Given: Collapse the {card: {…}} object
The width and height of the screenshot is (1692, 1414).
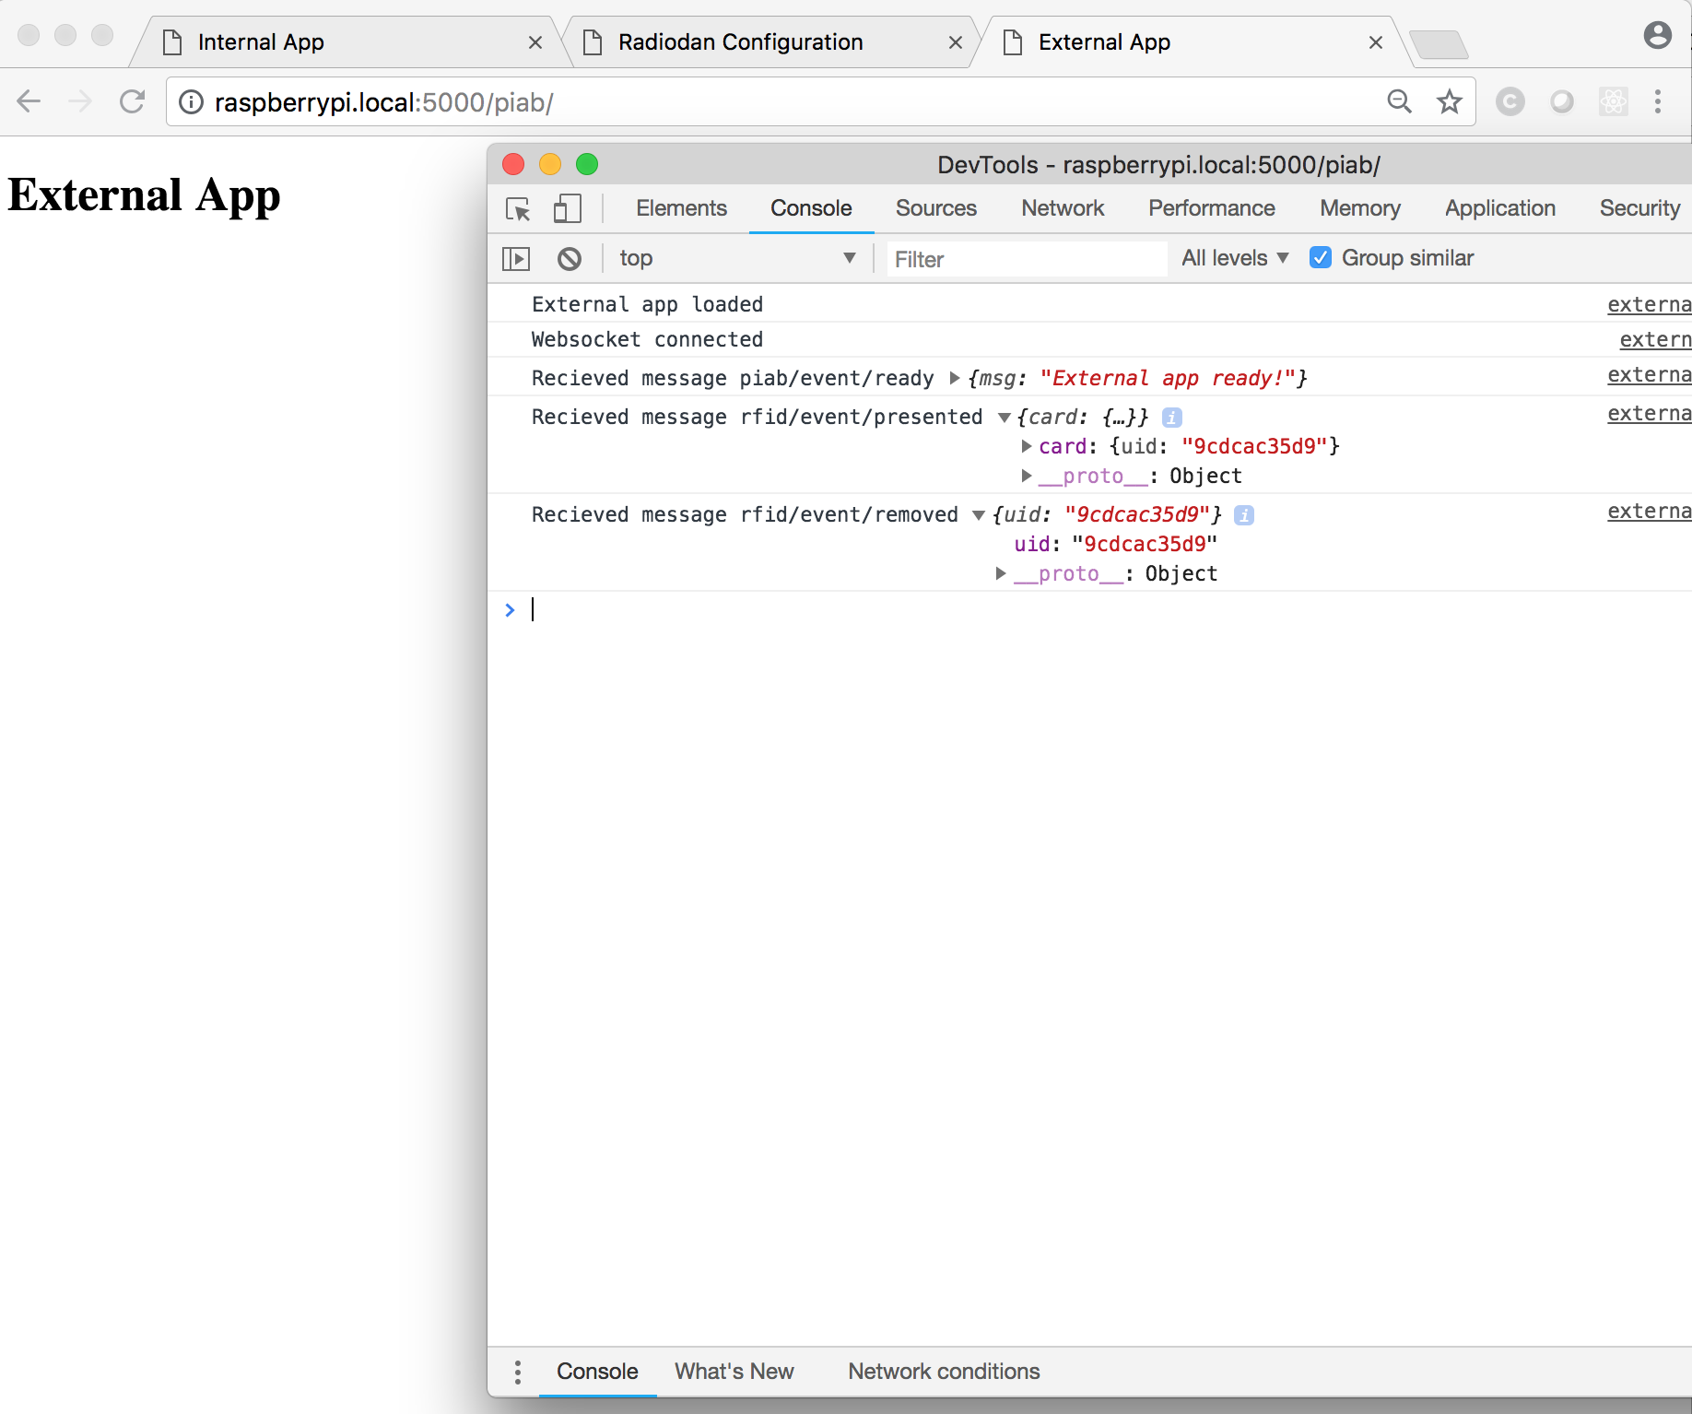Looking at the screenshot, I should (x=1005, y=418).
